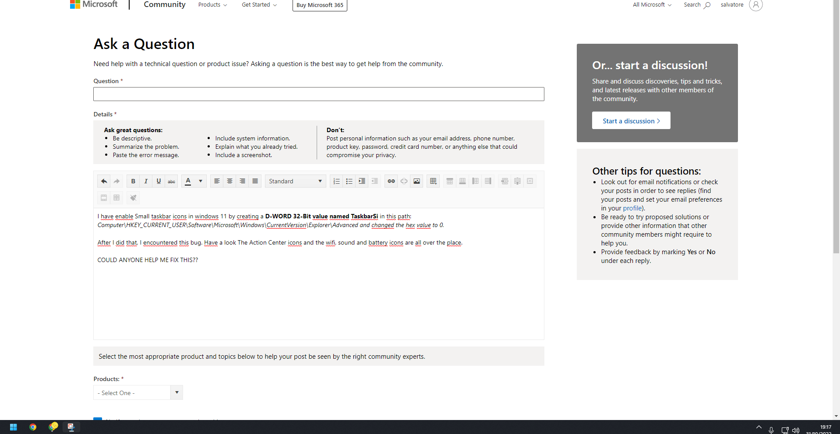Click the Buy Microsoft 365 button
Image resolution: width=840 pixels, height=434 pixels.
tap(320, 5)
